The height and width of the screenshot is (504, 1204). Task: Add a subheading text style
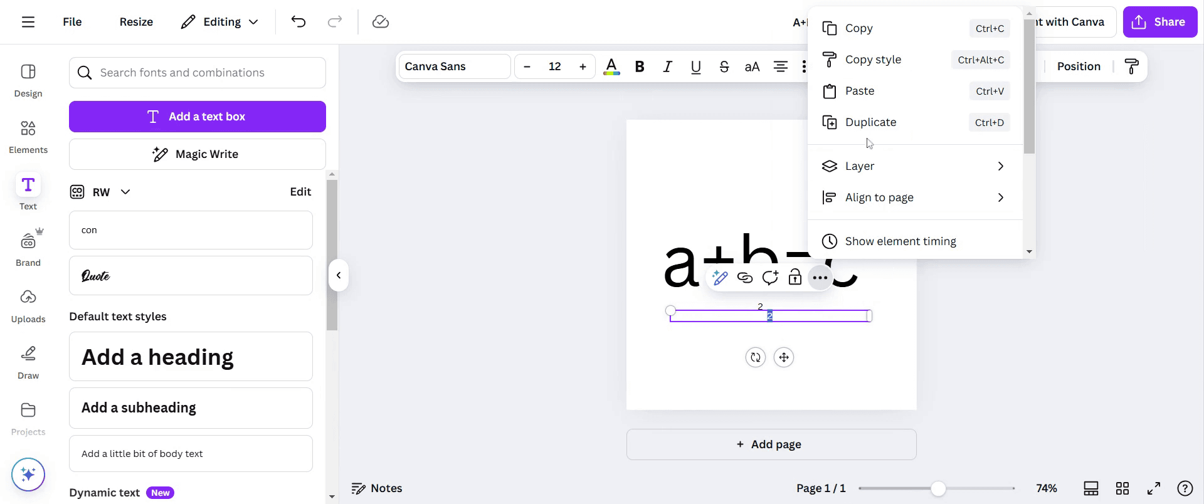click(x=191, y=408)
